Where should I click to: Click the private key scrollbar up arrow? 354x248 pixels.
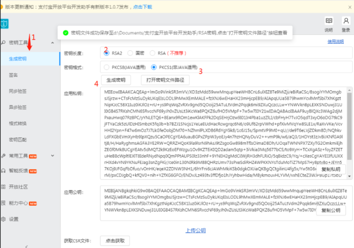tap(349, 90)
